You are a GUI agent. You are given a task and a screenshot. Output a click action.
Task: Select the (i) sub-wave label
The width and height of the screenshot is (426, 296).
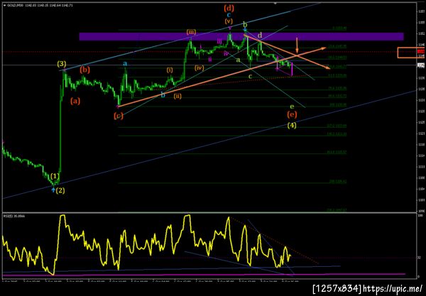point(170,70)
